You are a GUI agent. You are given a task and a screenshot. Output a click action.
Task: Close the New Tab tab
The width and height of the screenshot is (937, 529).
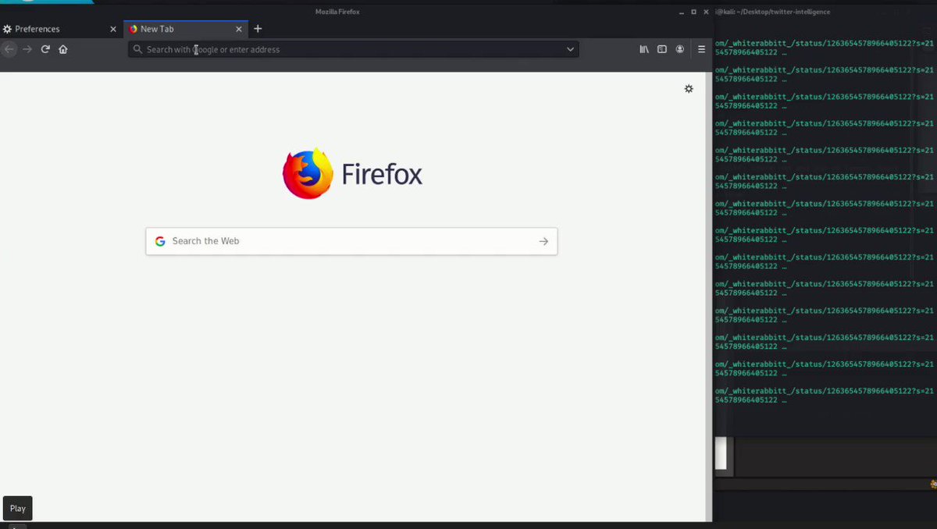(239, 29)
